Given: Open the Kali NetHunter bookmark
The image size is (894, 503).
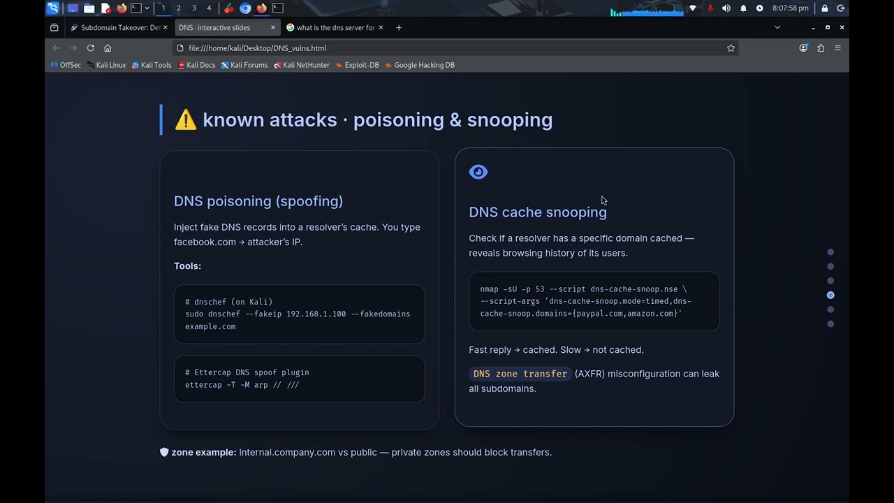Looking at the screenshot, I should coord(302,65).
